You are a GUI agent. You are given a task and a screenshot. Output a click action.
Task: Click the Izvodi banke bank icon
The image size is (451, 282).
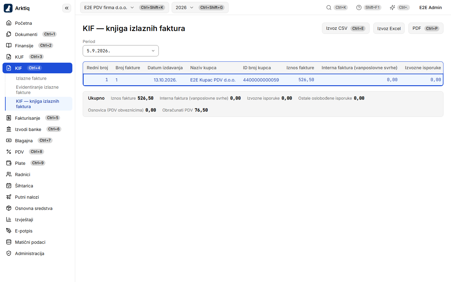point(9,129)
